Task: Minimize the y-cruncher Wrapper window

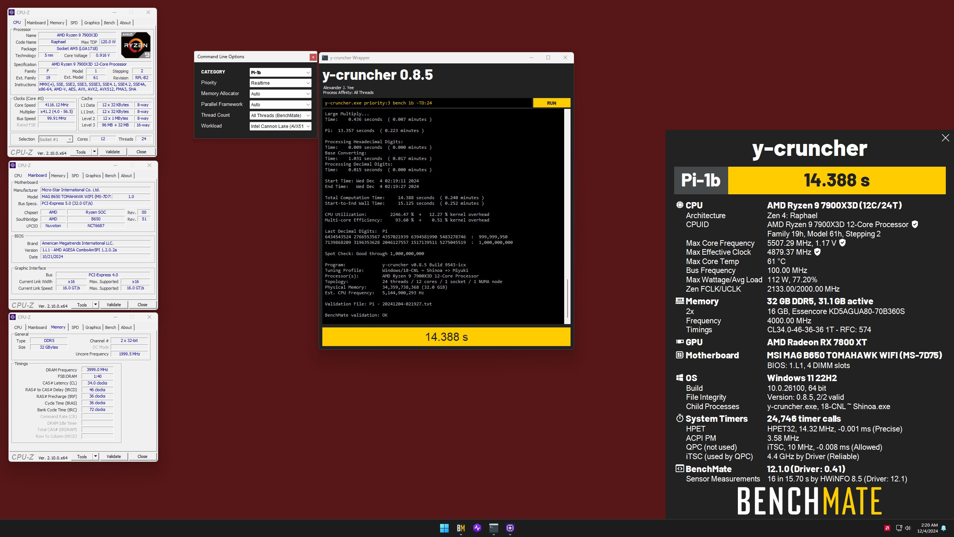Action: [531, 57]
